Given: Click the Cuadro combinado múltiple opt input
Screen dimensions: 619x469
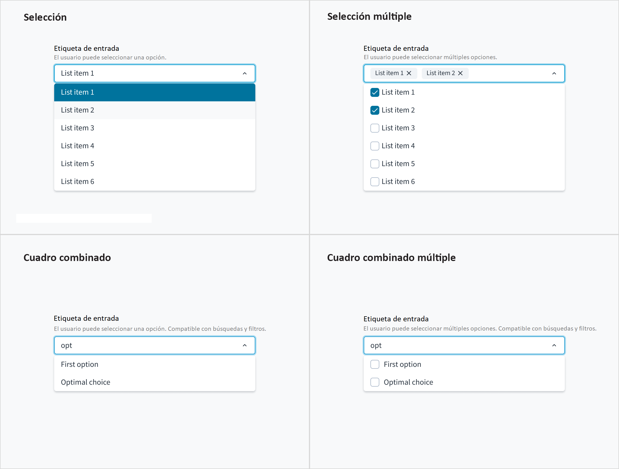Looking at the screenshot, I should 464,345.
